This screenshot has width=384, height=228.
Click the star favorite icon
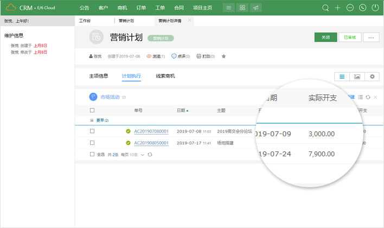224,56
